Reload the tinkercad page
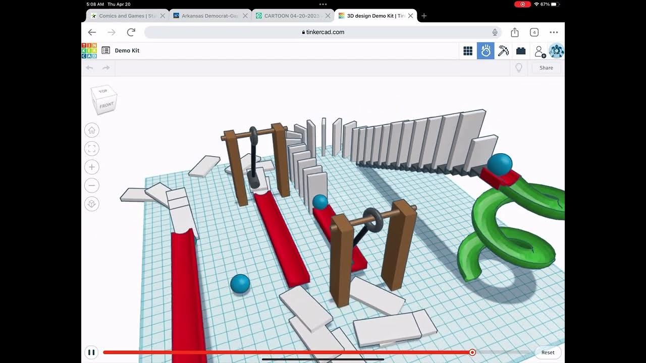Screen dimensions: 646x363 (131, 32)
